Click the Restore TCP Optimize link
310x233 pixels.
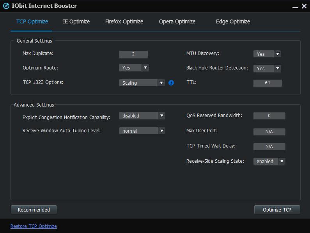coord(34,226)
